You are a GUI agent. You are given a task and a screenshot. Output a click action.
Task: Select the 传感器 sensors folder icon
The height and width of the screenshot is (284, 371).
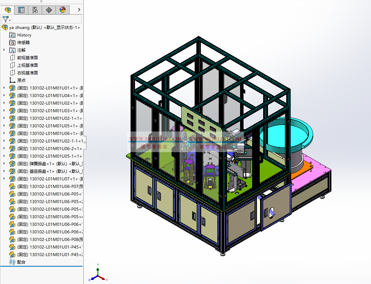pos(12,43)
